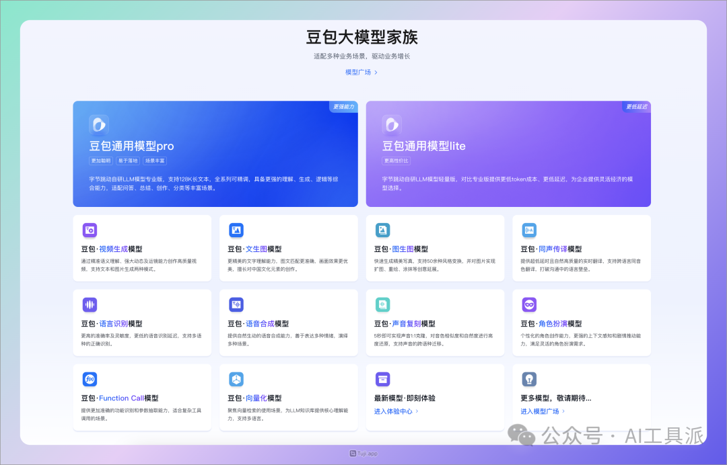Open 豆包·视频生成模型 title
The width and height of the screenshot is (727, 465).
pos(112,249)
